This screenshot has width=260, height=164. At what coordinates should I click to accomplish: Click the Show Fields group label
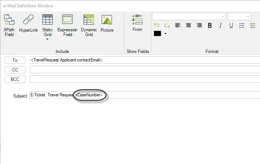pyautogui.click(x=138, y=51)
